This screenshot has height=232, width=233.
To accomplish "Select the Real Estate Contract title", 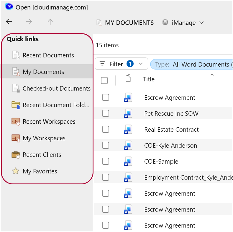I will coord(171,130).
